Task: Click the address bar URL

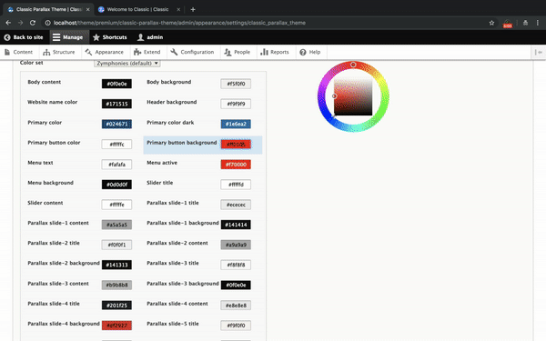Action: point(179,23)
